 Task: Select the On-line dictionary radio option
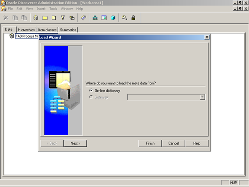[x=91, y=90]
